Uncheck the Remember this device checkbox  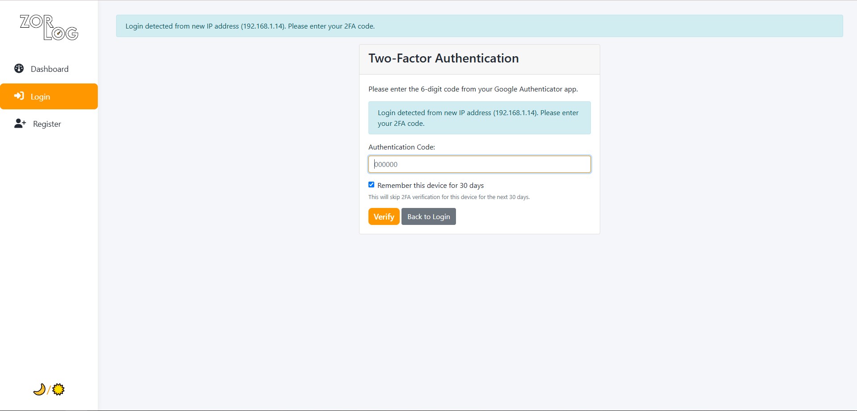[x=371, y=185]
